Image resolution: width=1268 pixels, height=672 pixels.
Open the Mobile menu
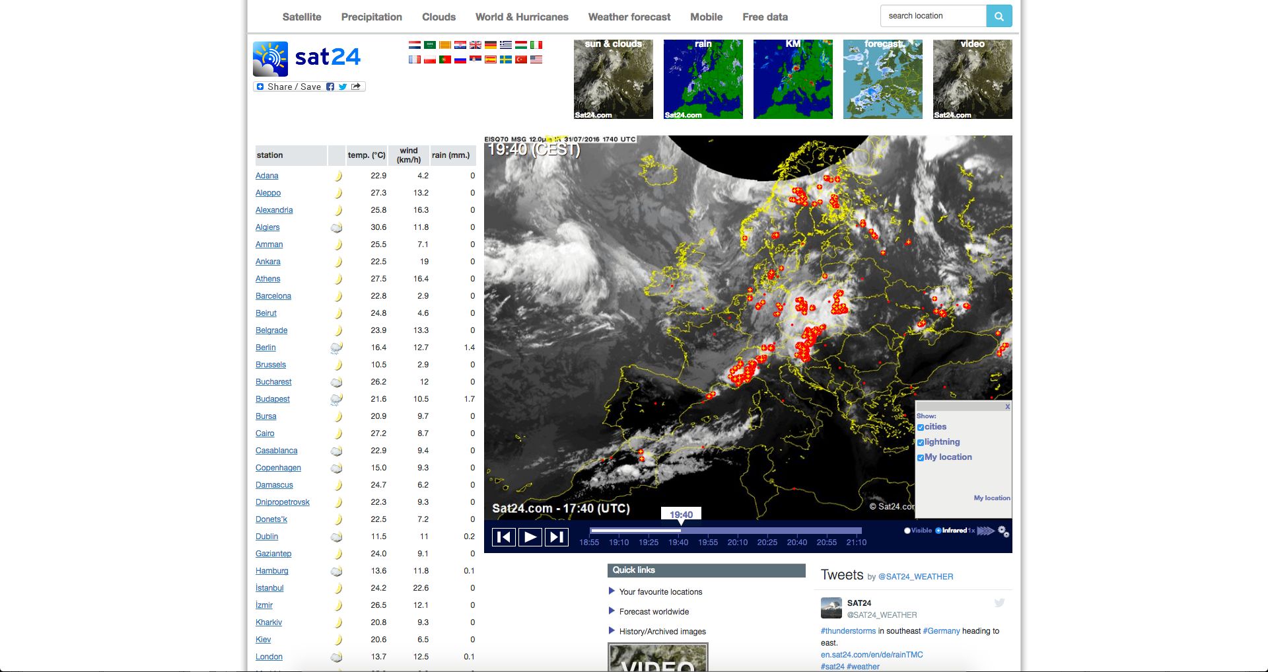pyautogui.click(x=706, y=17)
